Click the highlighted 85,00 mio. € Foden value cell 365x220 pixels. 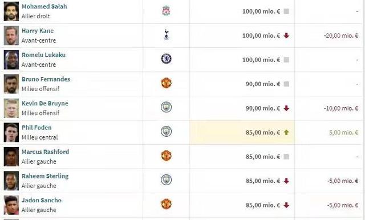(x=242, y=132)
